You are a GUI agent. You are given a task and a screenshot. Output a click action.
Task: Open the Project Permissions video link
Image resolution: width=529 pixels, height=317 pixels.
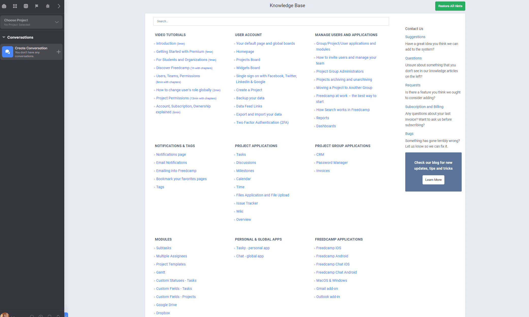pyautogui.click(x=186, y=98)
